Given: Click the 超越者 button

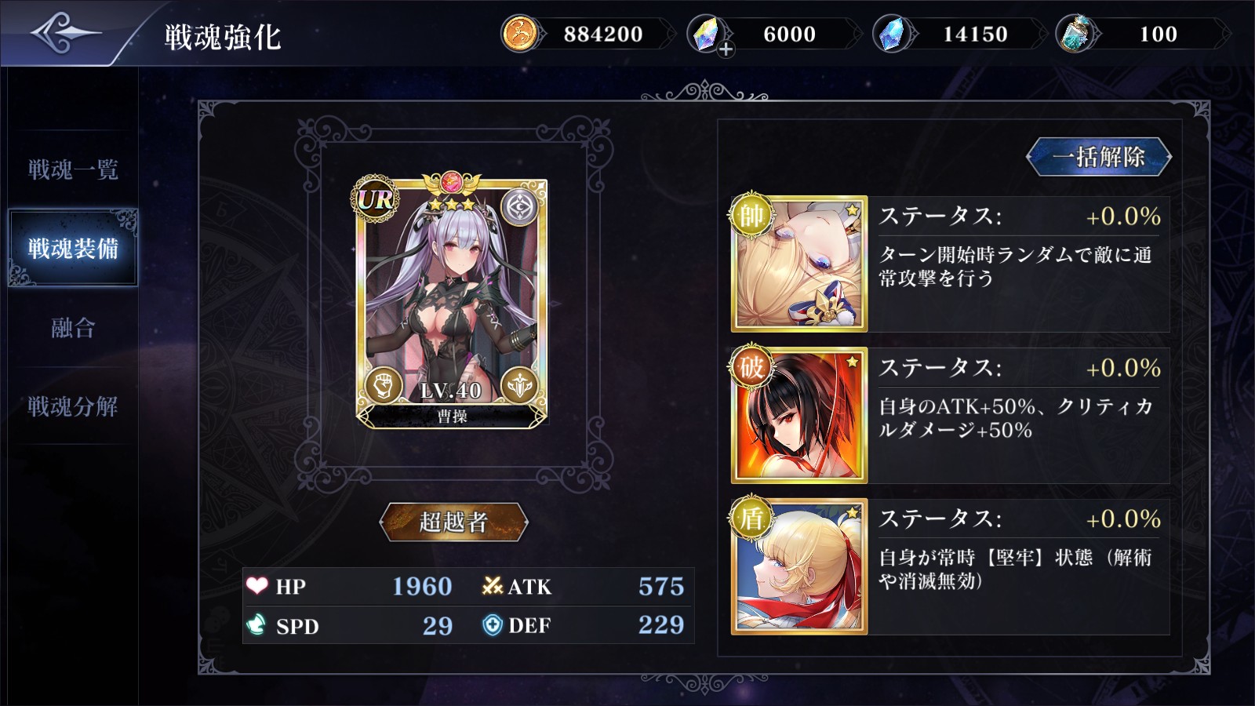Looking at the screenshot, I should tap(453, 522).
